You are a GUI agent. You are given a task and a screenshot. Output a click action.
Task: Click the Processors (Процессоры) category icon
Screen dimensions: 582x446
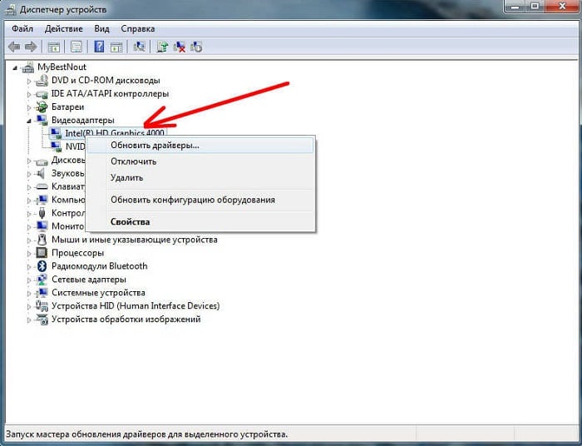(x=42, y=253)
